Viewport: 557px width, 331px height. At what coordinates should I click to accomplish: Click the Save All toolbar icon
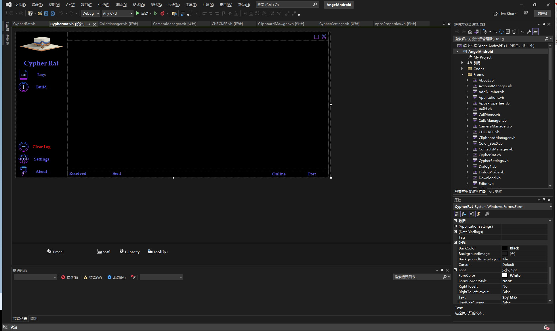(52, 13)
